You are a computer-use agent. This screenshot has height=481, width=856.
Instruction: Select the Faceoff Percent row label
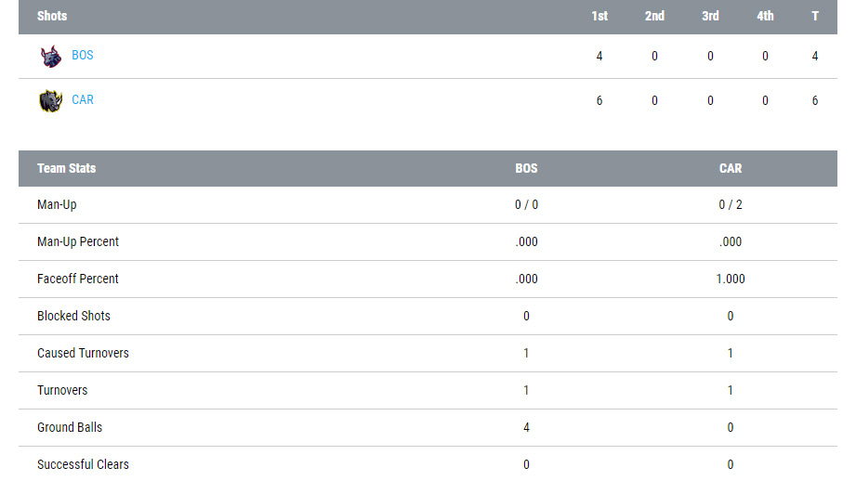pos(78,279)
